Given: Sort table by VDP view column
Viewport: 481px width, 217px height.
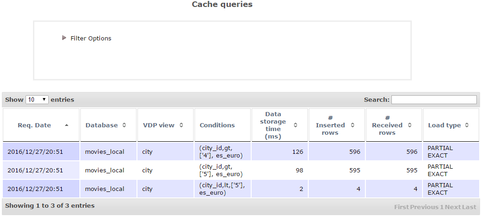Looking at the screenshot, I should [166, 125].
